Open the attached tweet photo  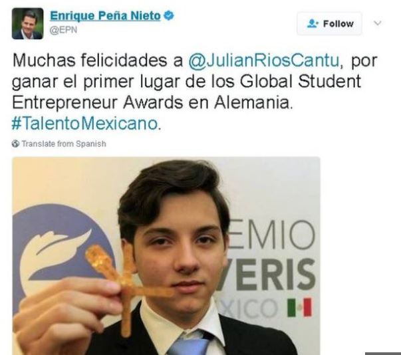(166, 256)
